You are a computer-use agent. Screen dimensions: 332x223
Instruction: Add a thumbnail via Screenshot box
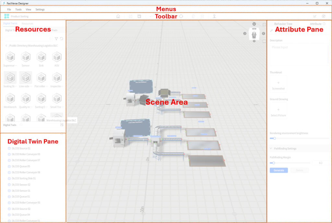[278, 84]
